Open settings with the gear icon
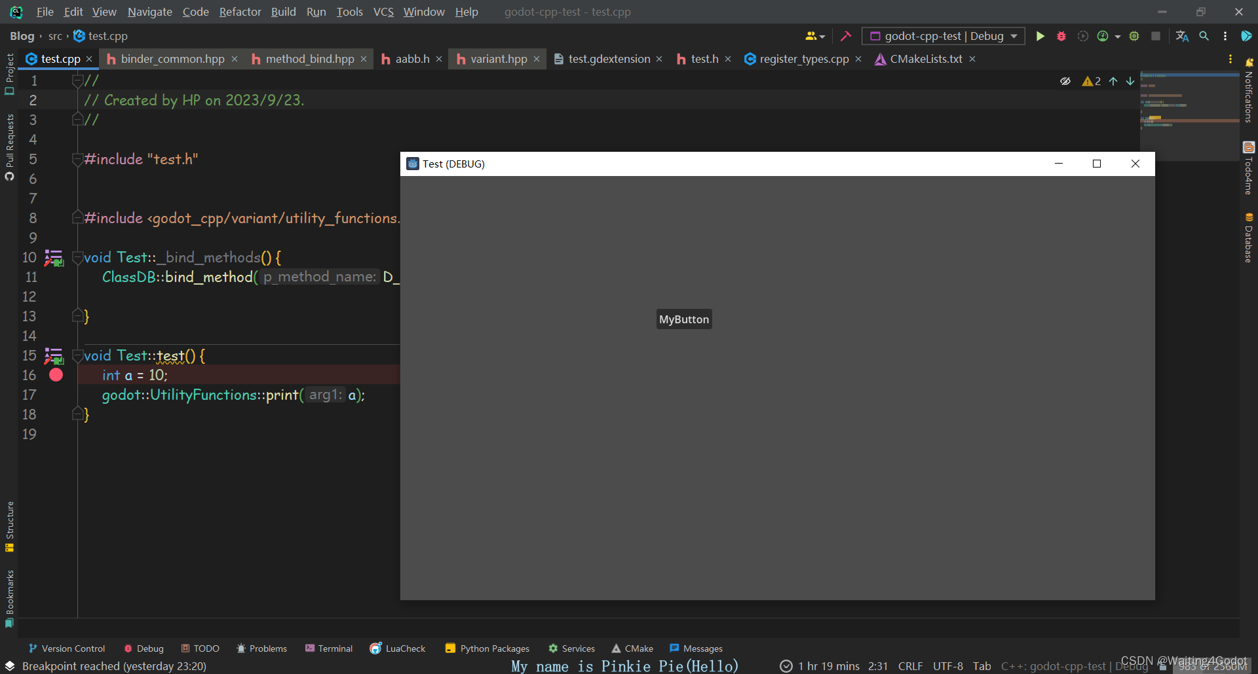The image size is (1258, 674). point(1134,36)
